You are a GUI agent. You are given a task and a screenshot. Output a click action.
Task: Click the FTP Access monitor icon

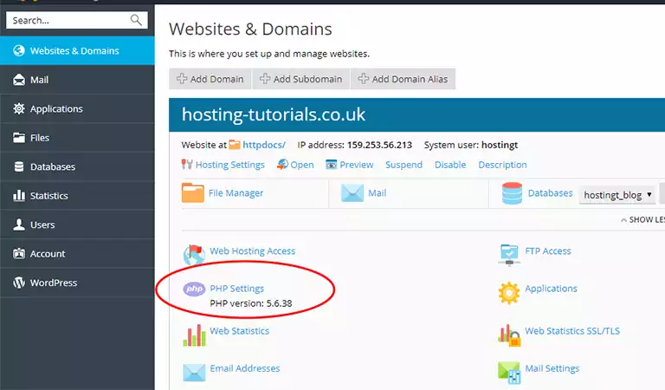[509, 255]
